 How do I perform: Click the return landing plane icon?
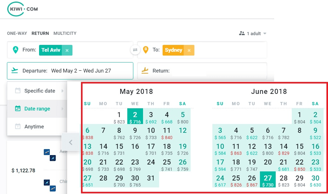coord(145,71)
